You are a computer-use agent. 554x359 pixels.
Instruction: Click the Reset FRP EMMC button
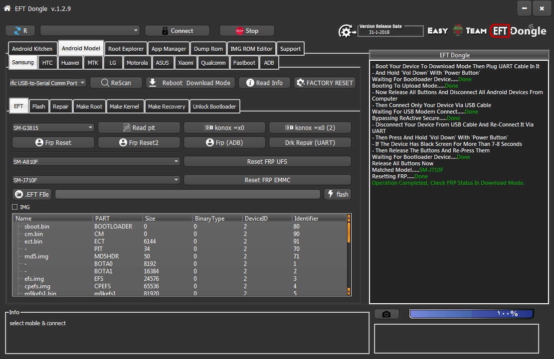[x=267, y=180]
